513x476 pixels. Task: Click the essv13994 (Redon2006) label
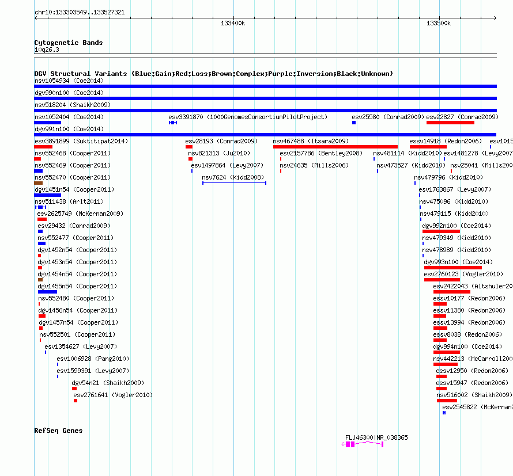click(469, 322)
